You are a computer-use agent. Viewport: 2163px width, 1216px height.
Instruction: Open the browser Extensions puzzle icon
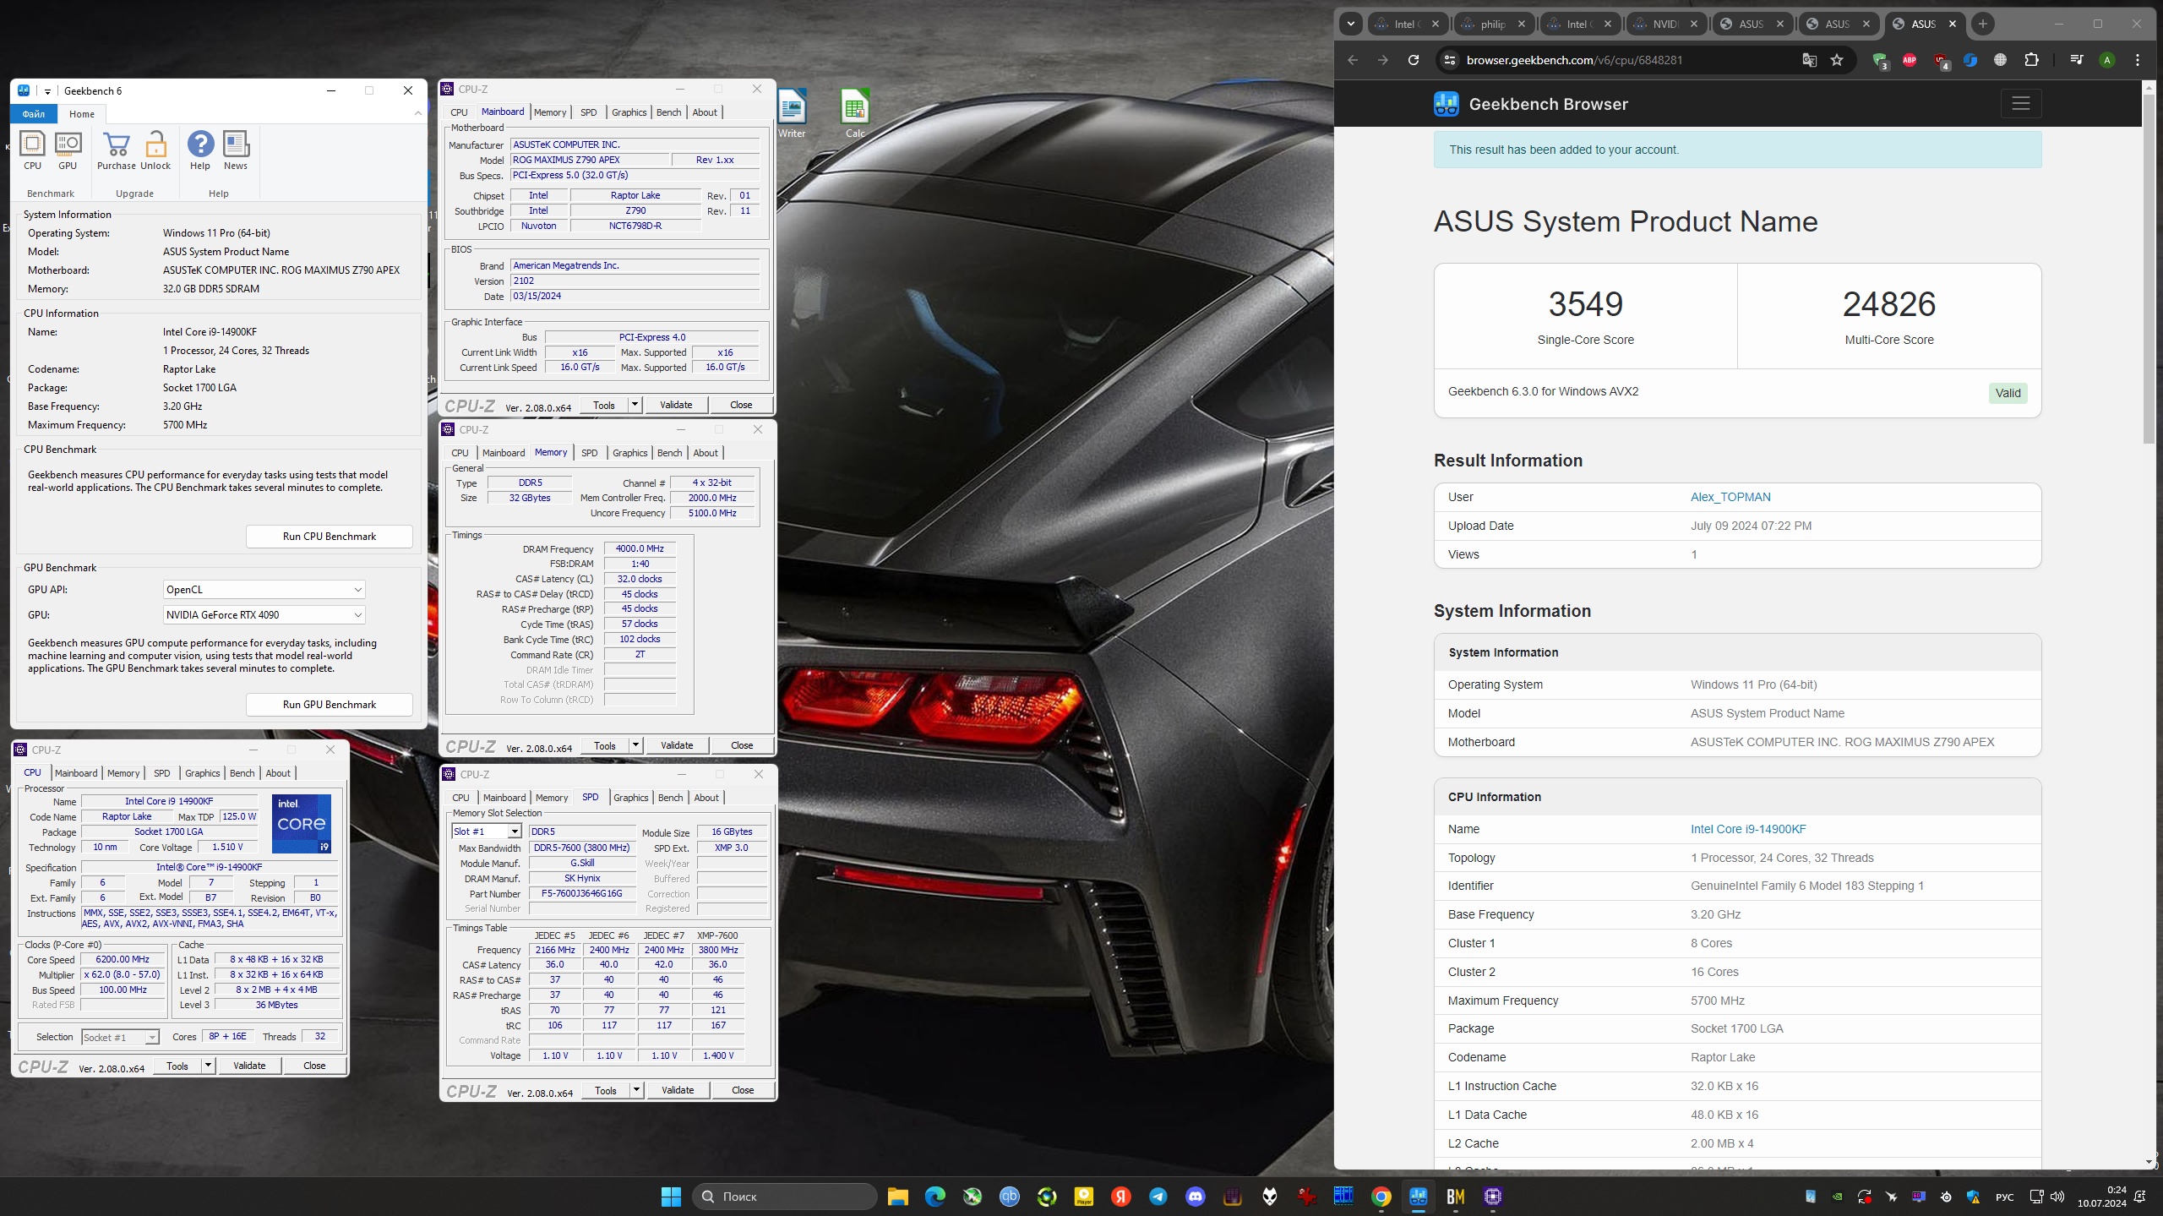2032,60
